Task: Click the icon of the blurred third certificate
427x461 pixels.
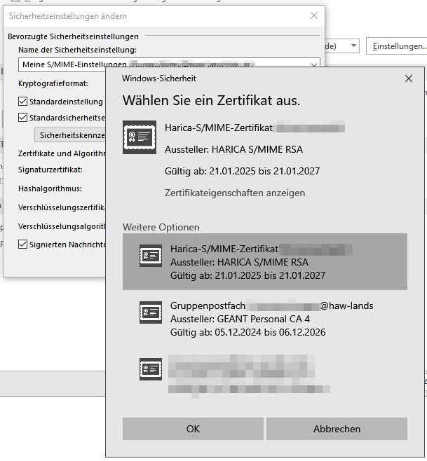Action: (150, 369)
